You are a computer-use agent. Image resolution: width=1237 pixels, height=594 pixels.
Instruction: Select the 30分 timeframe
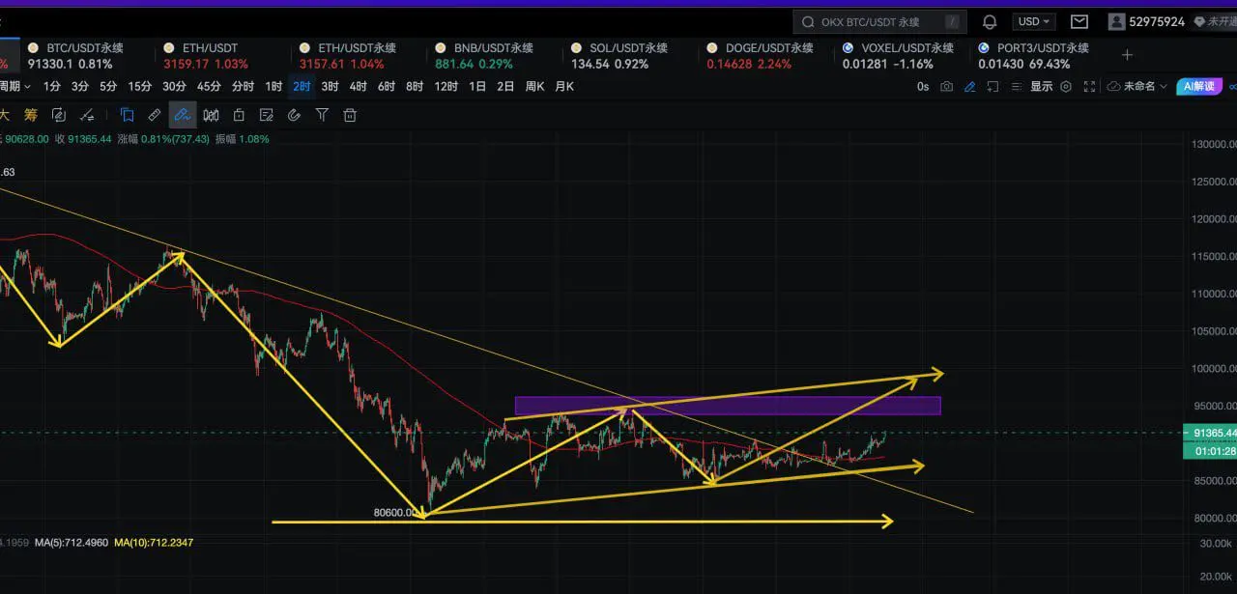tap(174, 86)
